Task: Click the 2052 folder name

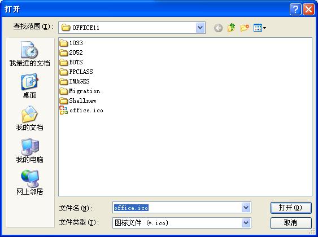Action: [x=76, y=52]
